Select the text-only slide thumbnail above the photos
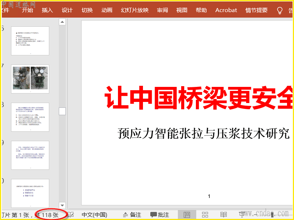294x220 pixels. 30,41
